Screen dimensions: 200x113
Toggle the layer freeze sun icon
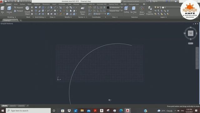(x=158, y=8)
